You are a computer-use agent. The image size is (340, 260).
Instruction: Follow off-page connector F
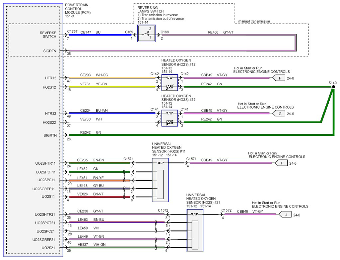point(278,78)
